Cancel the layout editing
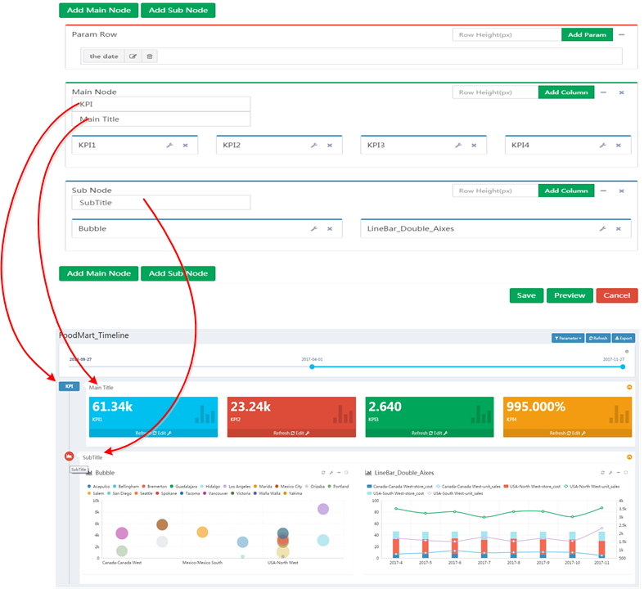The width and height of the screenshot is (644, 589). tap(616, 295)
